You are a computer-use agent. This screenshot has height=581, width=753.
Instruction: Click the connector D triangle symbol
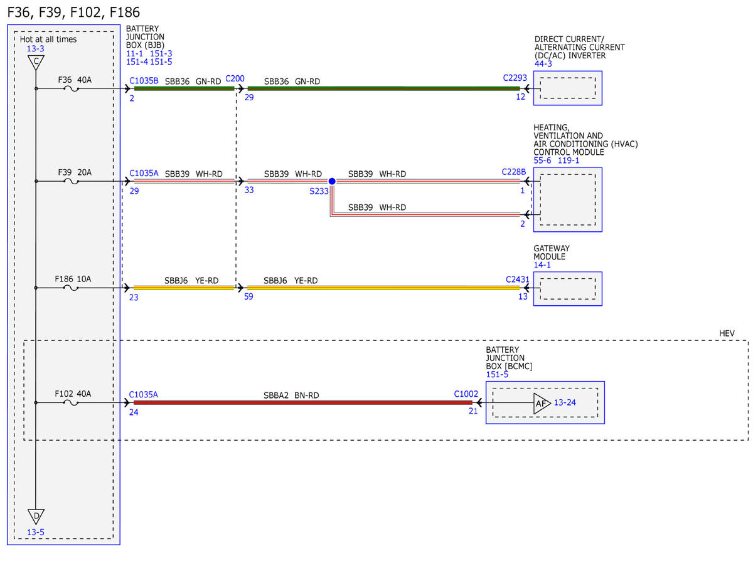(36, 516)
